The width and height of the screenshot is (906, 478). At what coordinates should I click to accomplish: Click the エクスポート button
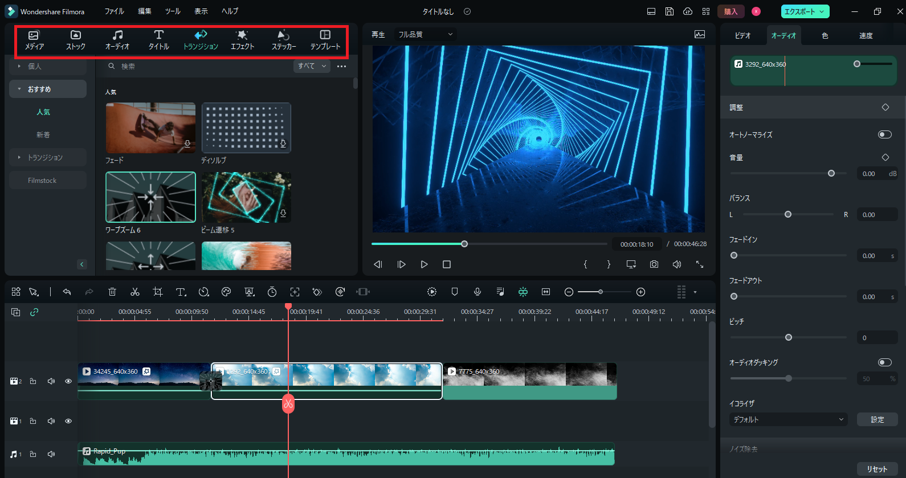pos(805,11)
